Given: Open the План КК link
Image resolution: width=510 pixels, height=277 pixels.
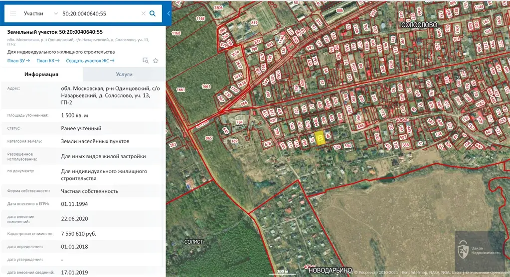Looking at the screenshot, I should pyautogui.click(x=48, y=61).
